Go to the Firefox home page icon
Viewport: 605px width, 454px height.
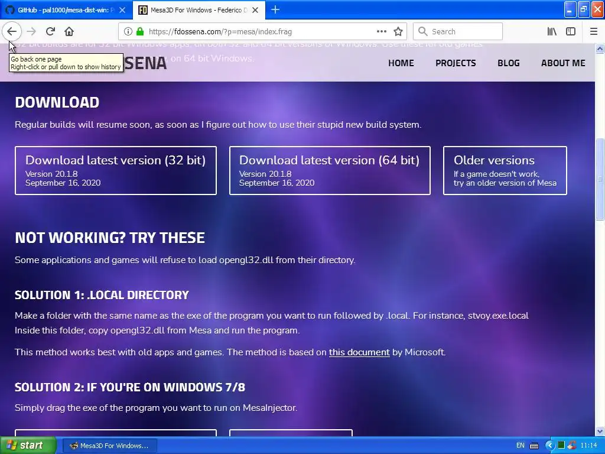[x=69, y=31]
